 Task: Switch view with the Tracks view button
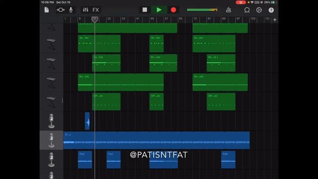[x=61, y=10]
